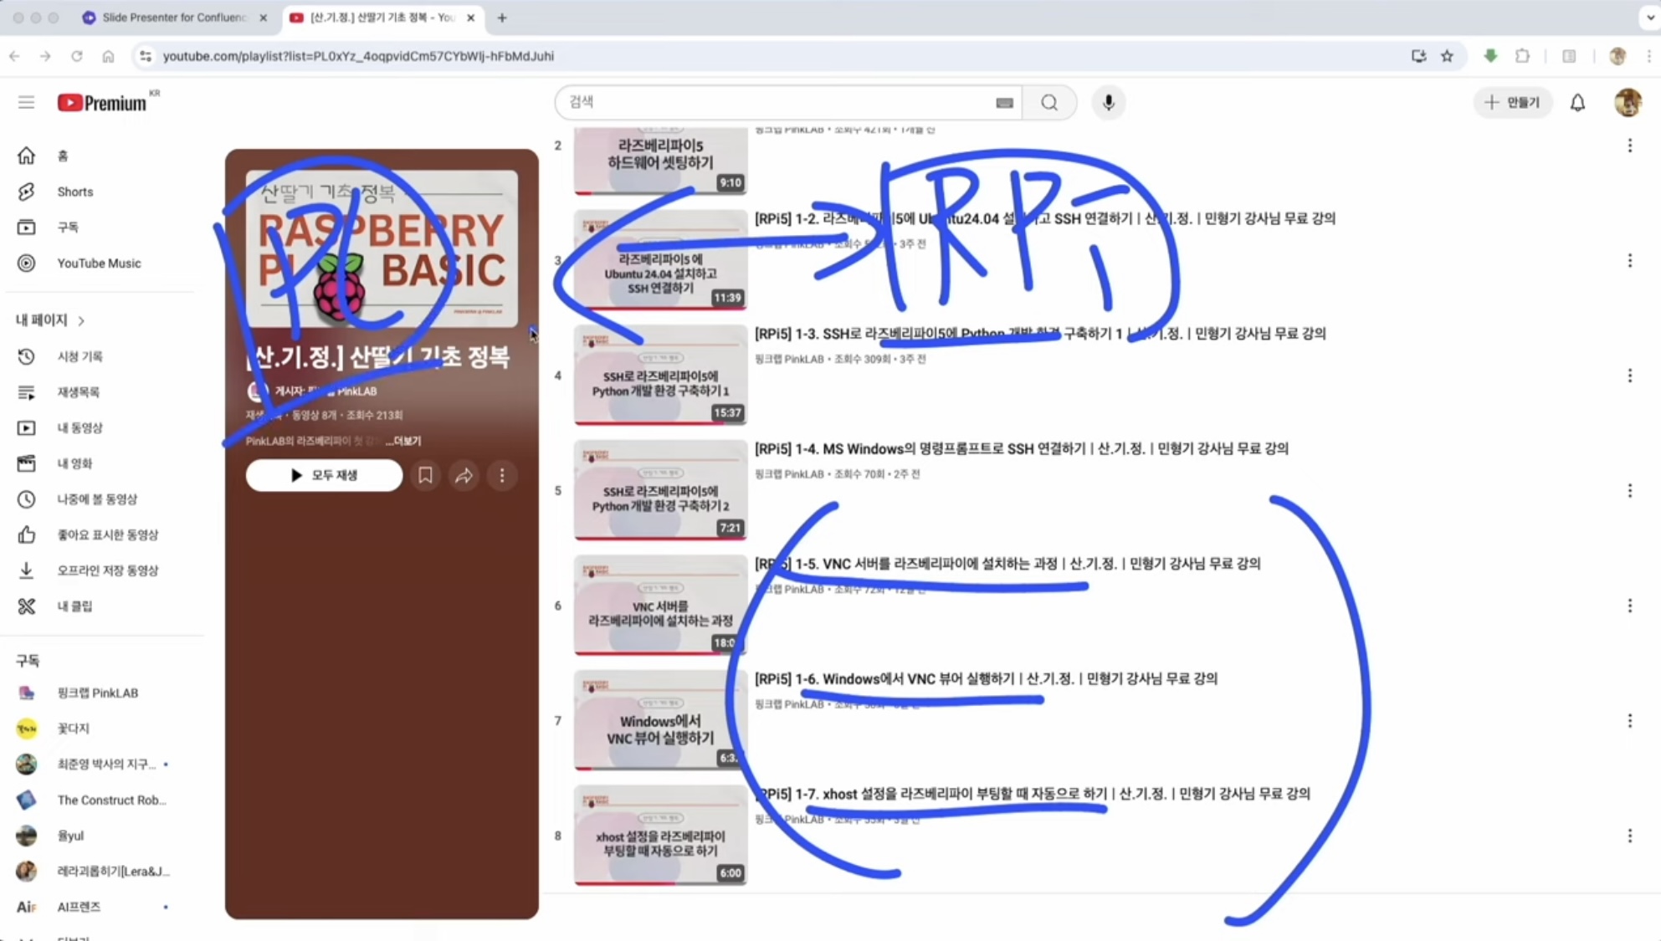Open the 핑크랩 PinkLAB subscription channel

click(x=97, y=693)
